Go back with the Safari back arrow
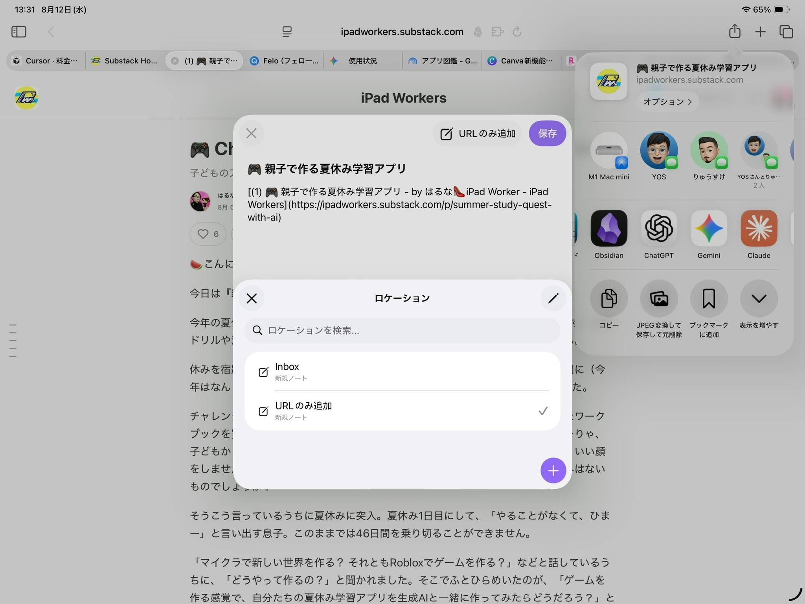 tap(51, 31)
